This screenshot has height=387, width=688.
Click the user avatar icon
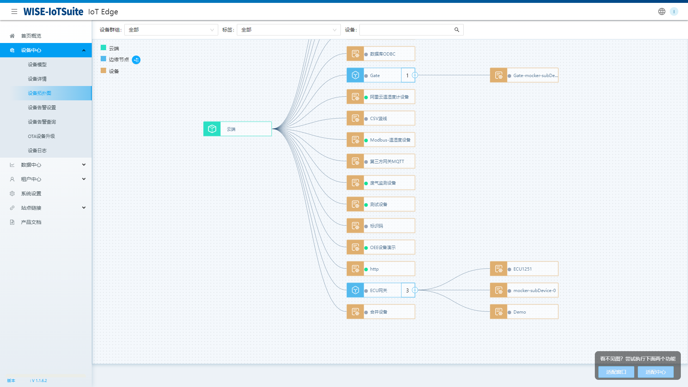click(674, 11)
